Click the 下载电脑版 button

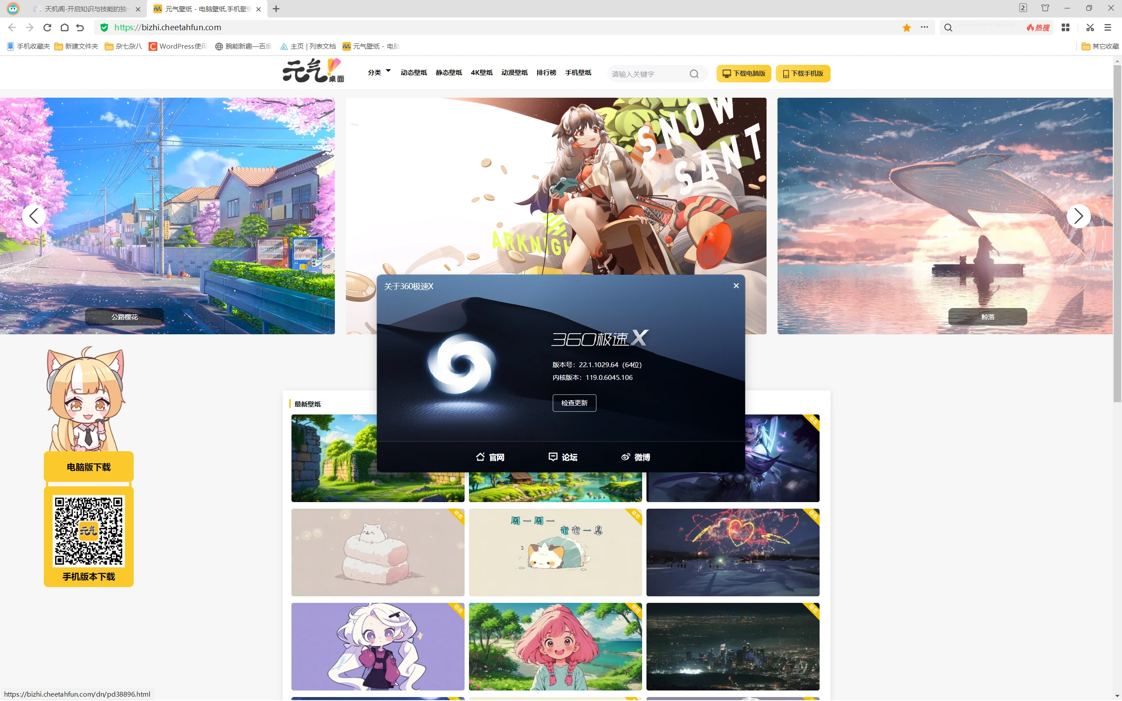tap(744, 74)
